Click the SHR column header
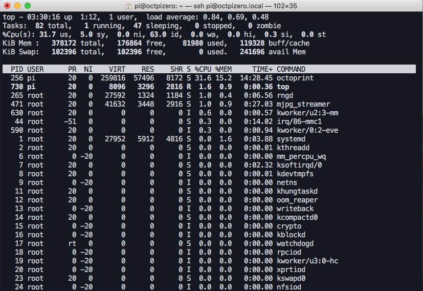This screenshot has width=423, height=291. [176, 69]
